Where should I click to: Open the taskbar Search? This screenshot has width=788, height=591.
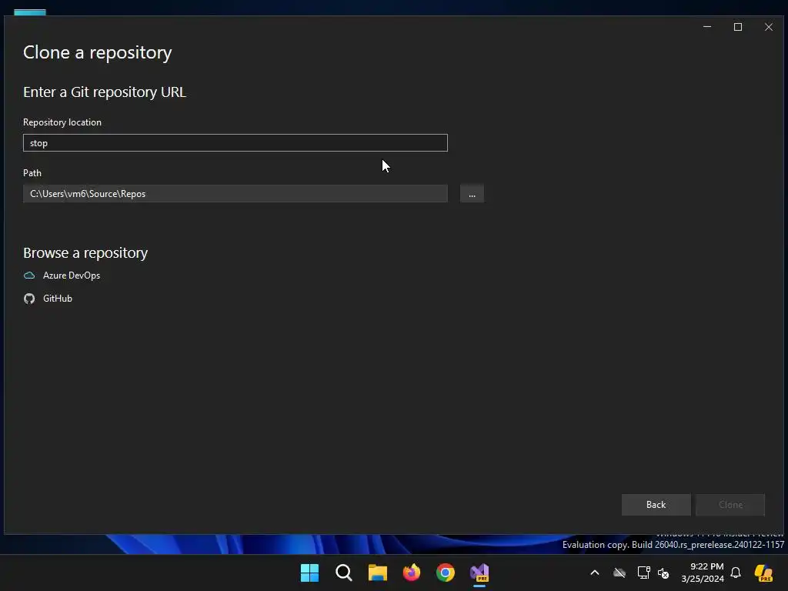(x=344, y=573)
